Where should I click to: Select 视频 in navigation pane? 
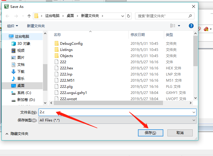22,51
